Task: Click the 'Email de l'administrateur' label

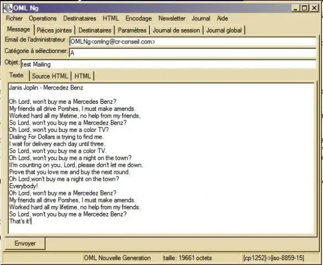Action: click(x=36, y=39)
